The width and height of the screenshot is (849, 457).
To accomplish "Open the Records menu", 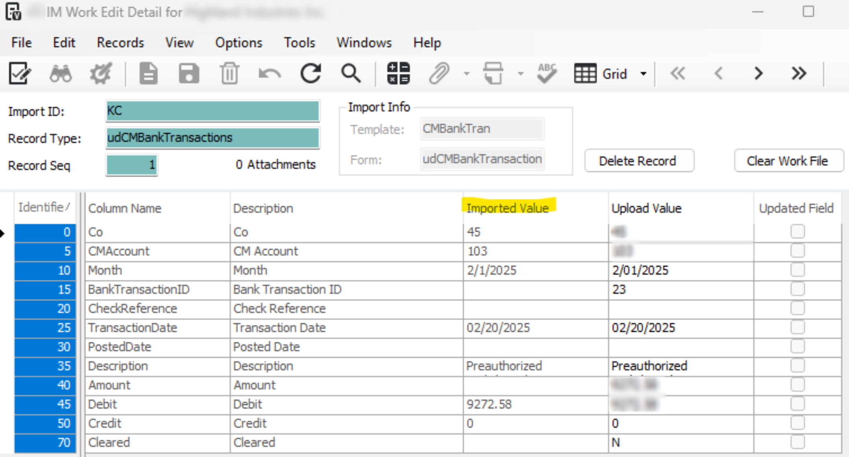I will 120,42.
